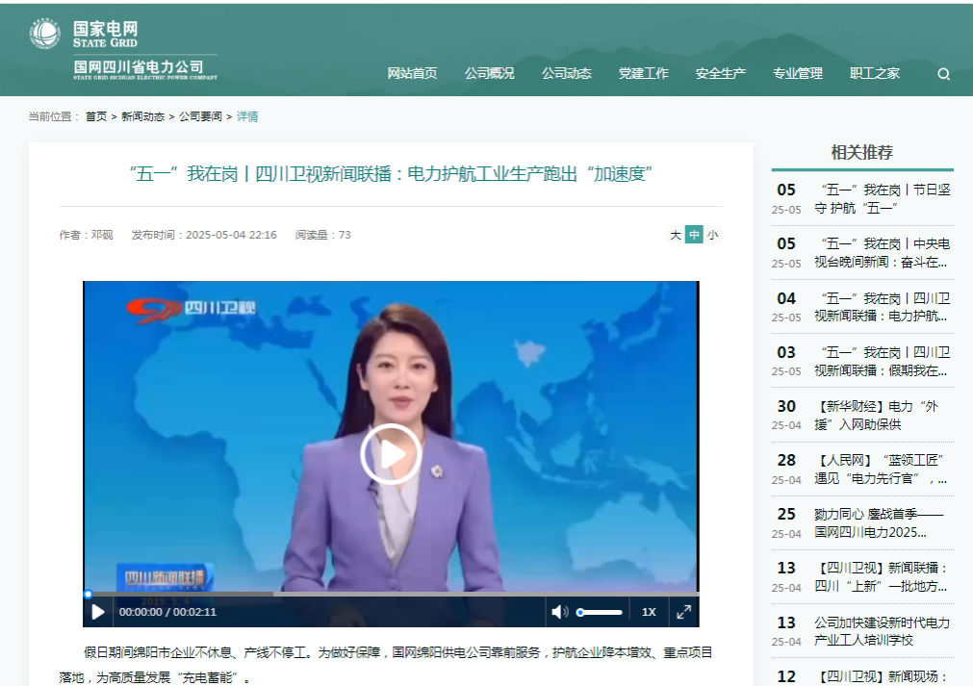Click 作者：邓砚 author text
This screenshot has height=686, width=973.
point(87,235)
